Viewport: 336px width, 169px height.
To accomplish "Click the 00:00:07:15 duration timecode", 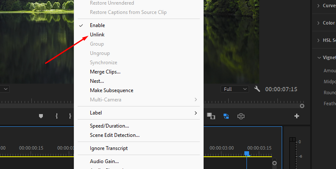I will coord(281,89).
